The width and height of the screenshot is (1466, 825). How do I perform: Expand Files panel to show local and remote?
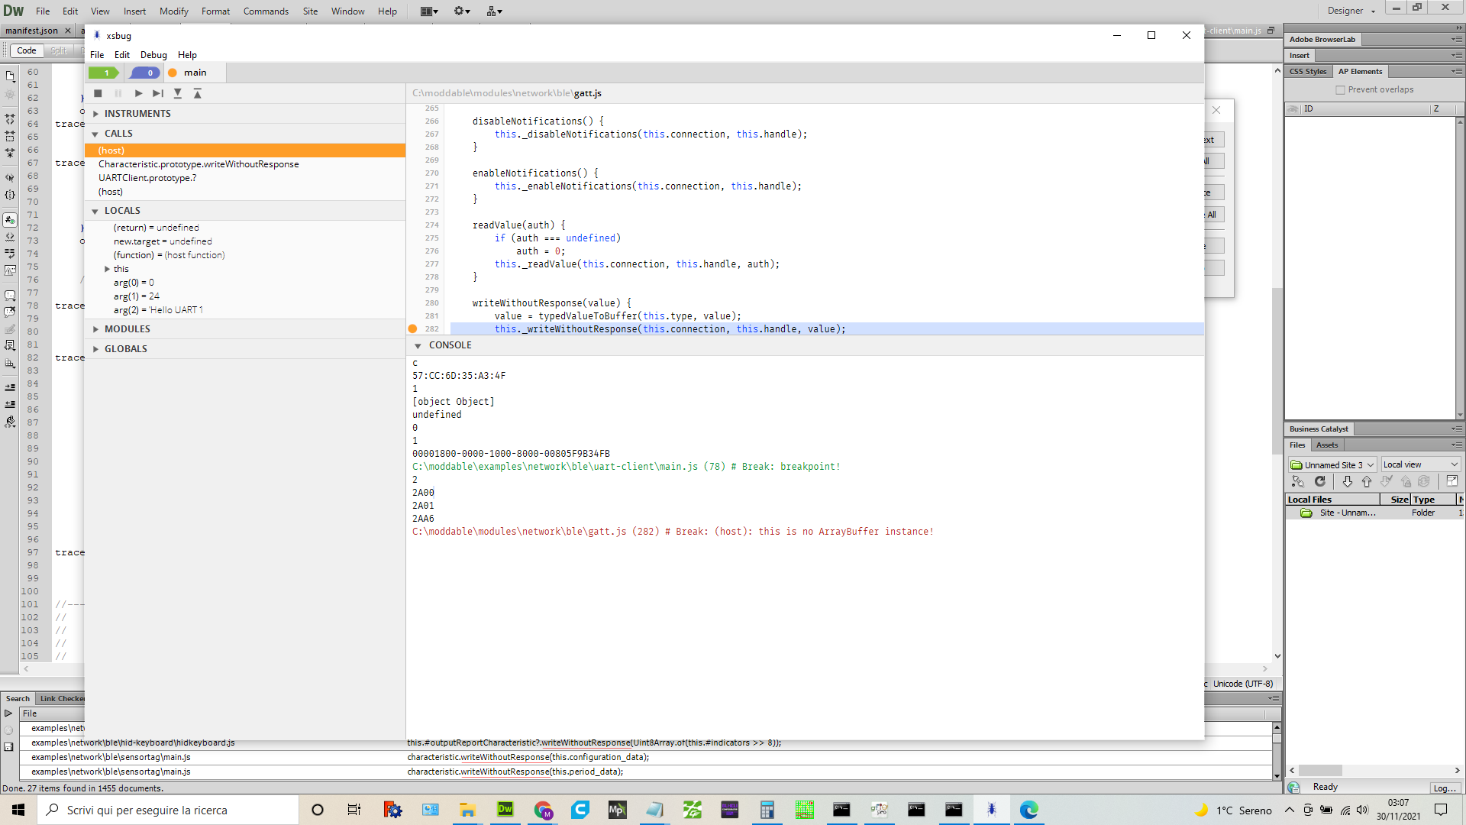coord(1451,481)
